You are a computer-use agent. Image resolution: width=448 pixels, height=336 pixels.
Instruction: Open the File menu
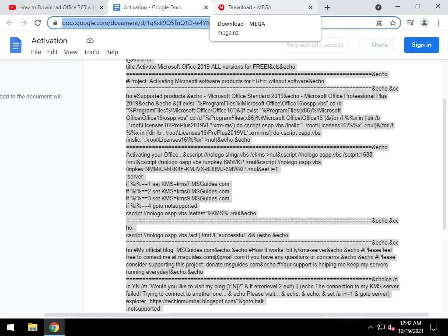[x=36, y=52]
